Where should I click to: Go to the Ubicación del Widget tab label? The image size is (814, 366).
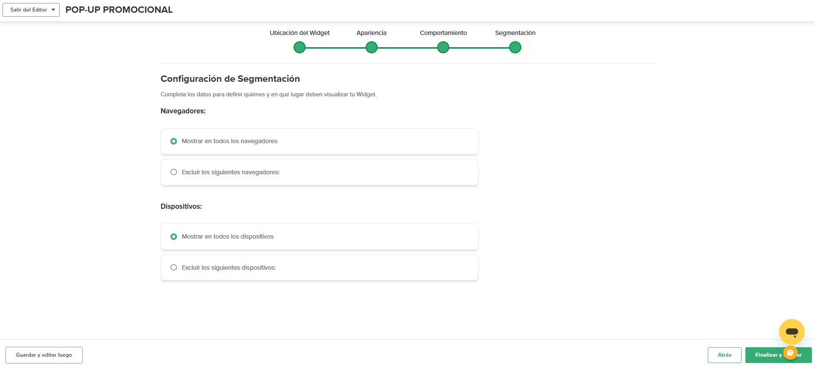click(x=300, y=33)
